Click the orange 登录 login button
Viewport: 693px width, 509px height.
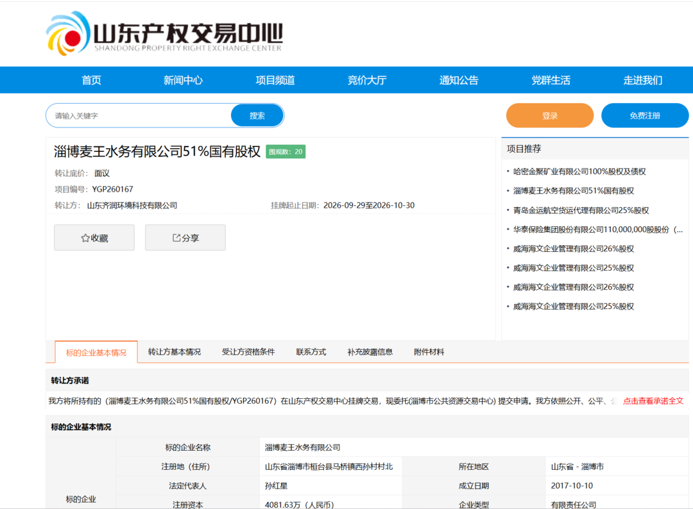click(550, 115)
